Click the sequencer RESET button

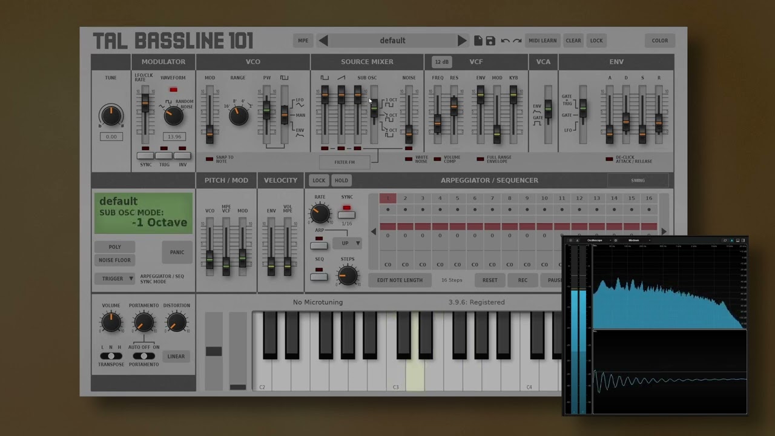point(490,280)
